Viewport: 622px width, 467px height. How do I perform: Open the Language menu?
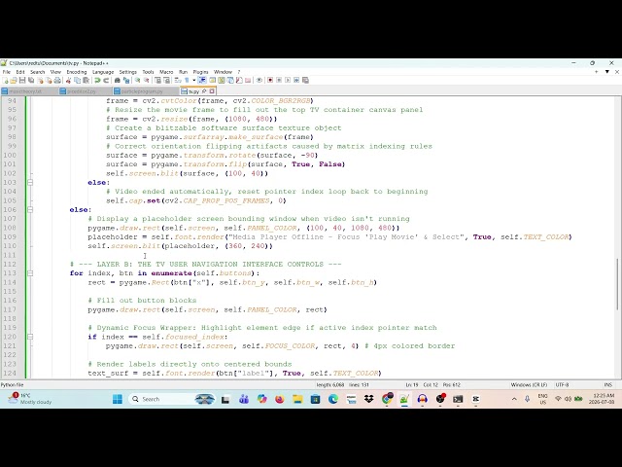(x=103, y=72)
